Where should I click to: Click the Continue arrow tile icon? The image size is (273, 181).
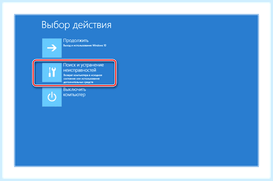tap(52, 48)
